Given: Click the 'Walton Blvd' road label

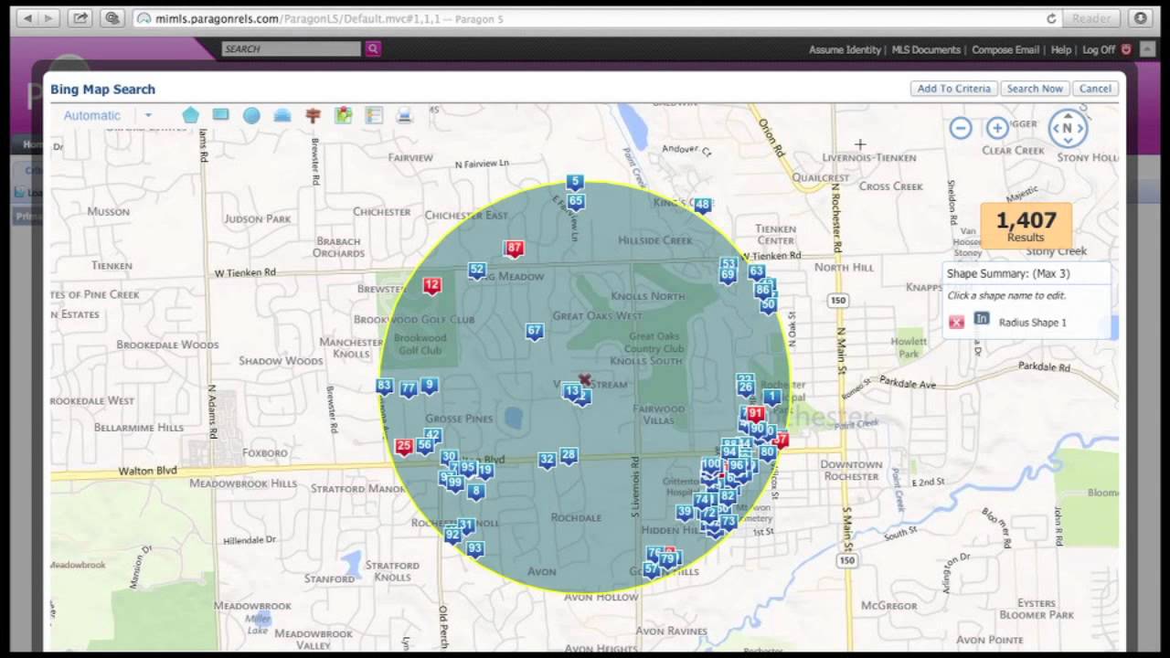Looking at the screenshot, I should tap(146, 472).
